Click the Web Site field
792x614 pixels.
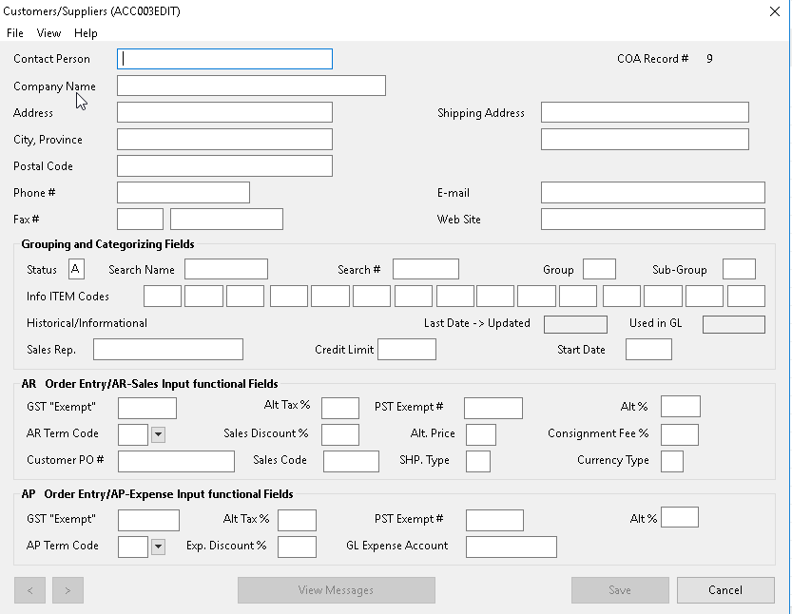653,220
